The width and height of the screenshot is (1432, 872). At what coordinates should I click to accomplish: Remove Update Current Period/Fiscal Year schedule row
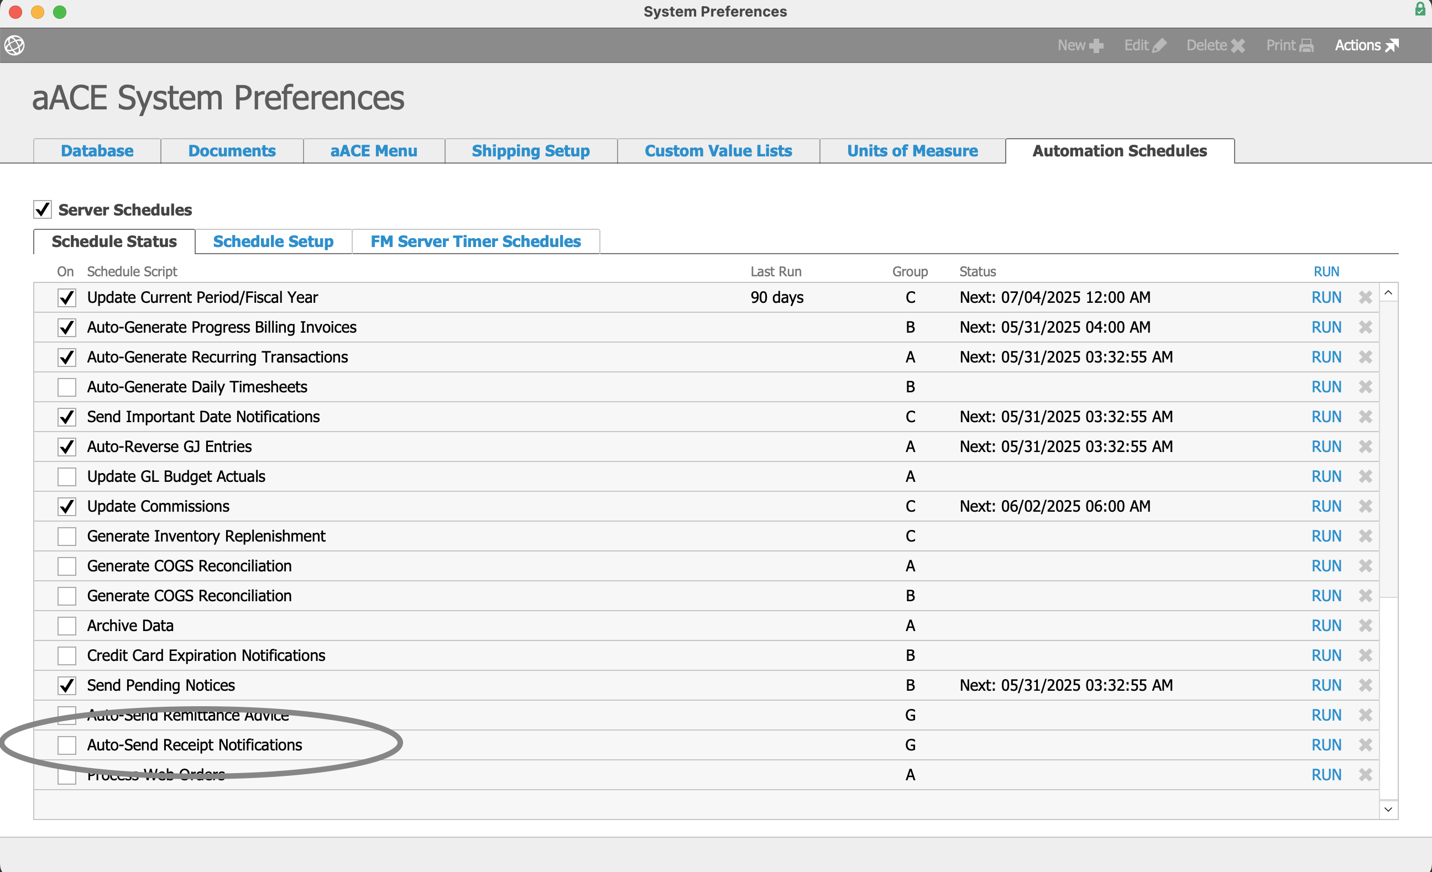1365,297
